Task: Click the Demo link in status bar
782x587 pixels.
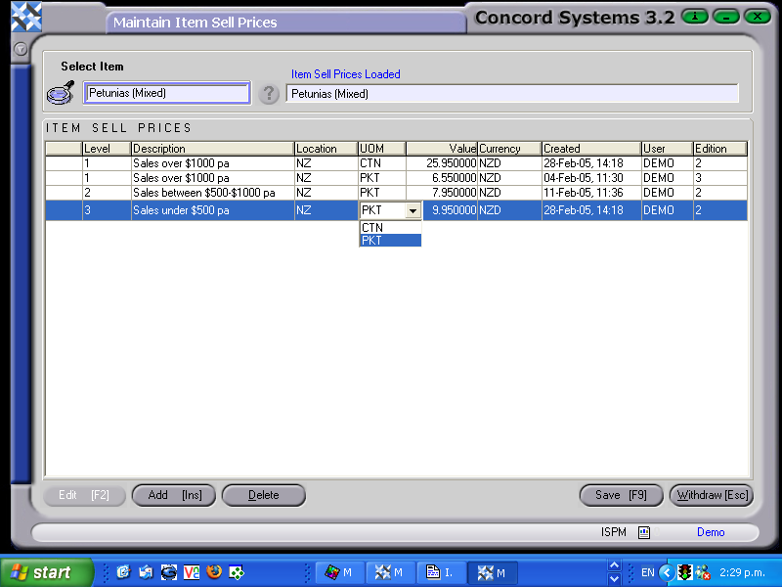Action: pyautogui.click(x=711, y=532)
